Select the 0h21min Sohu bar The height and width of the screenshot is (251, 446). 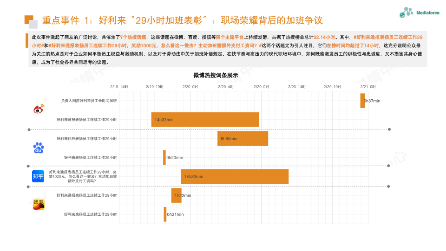[165, 214]
